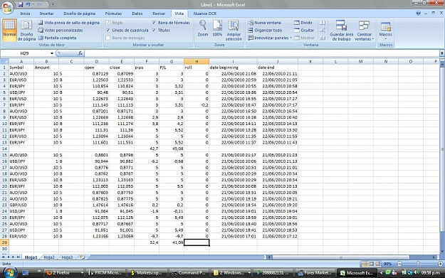Viewport: 445px width, 278px height.
Task: Open quick access toolbar customize dropdown
Action: click(x=53, y=4)
